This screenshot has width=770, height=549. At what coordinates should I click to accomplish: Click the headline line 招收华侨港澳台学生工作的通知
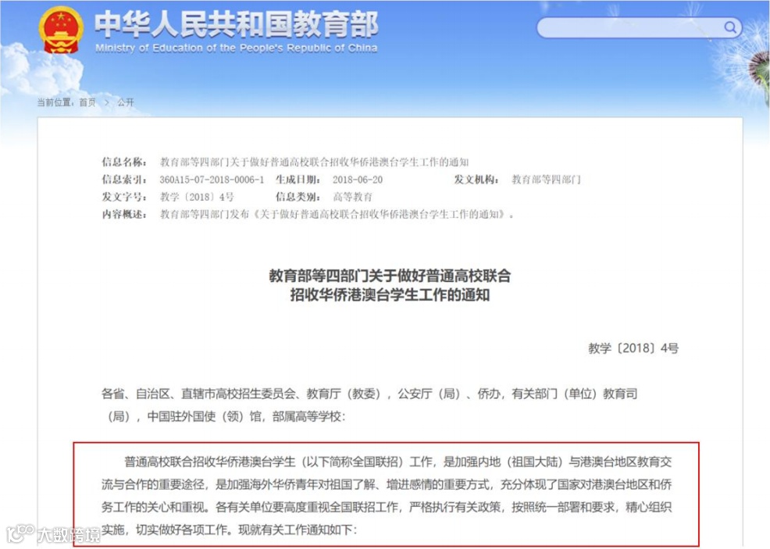point(390,294)
